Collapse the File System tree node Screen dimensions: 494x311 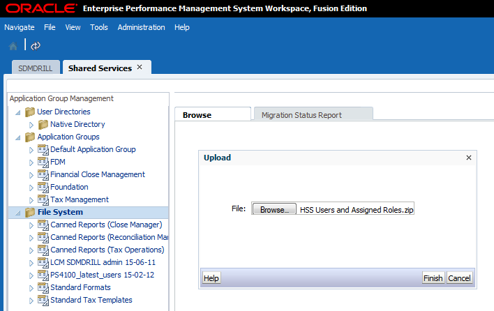17,213
